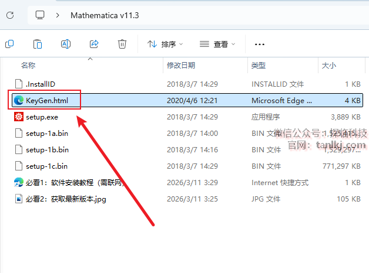This screenshot has width=369, height=273.
Task: Select the setup-1c.bin file name
Action: click(x=46, y=166)
